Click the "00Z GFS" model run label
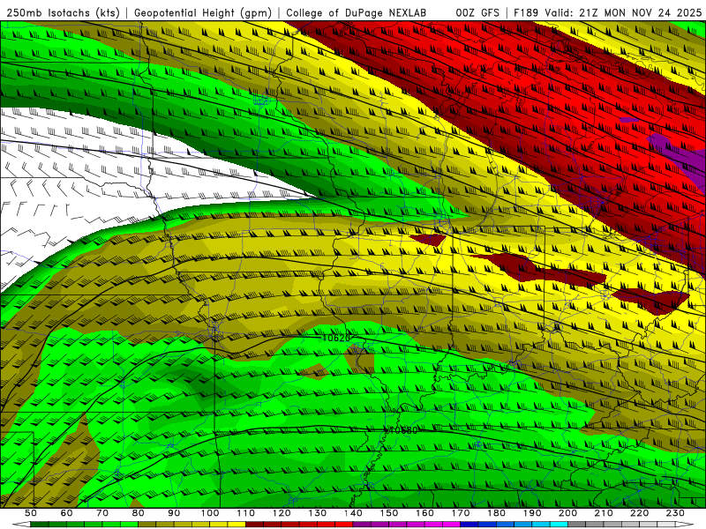This screenshot has height=529, width=706. pos(477,12)
